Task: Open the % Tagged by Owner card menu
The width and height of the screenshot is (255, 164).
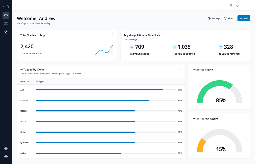Action: 181,69
